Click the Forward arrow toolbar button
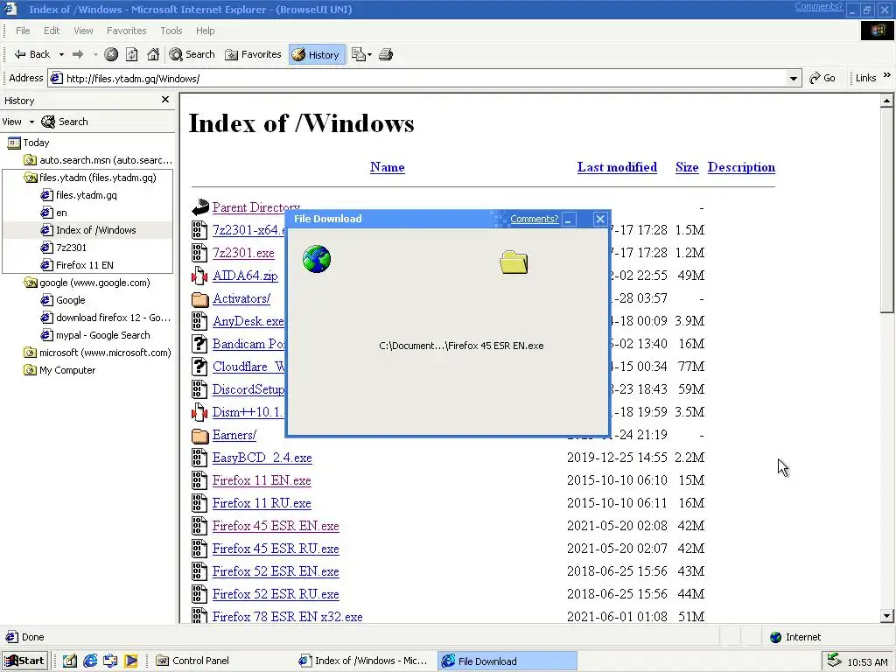This screenshot has width=896, height=672. point(78,54)
